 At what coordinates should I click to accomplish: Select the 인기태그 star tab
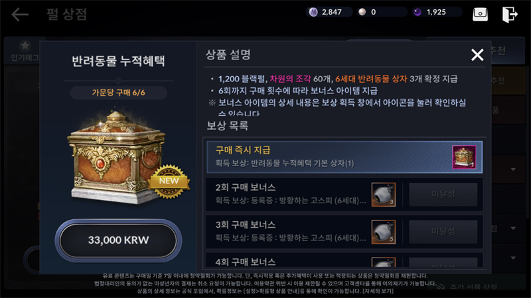[x=25, y=51]
